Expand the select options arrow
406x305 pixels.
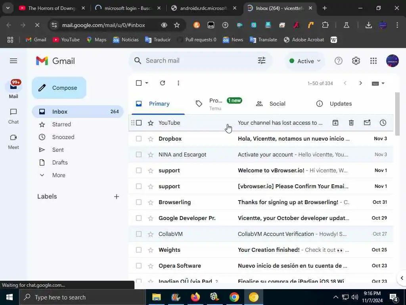(x=147, y=83)
